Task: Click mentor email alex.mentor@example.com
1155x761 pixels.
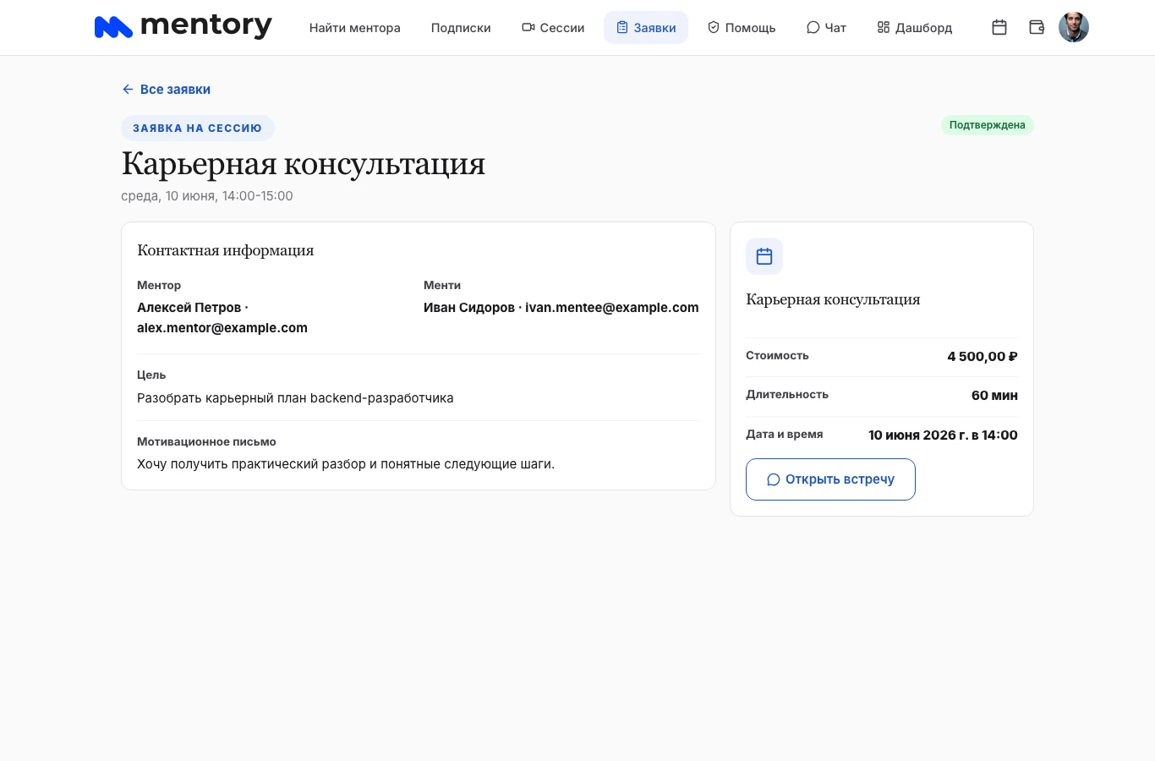Action: (222, 328)
